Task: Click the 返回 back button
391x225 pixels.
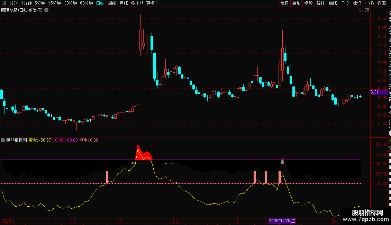Action: (x=382, y=3)
